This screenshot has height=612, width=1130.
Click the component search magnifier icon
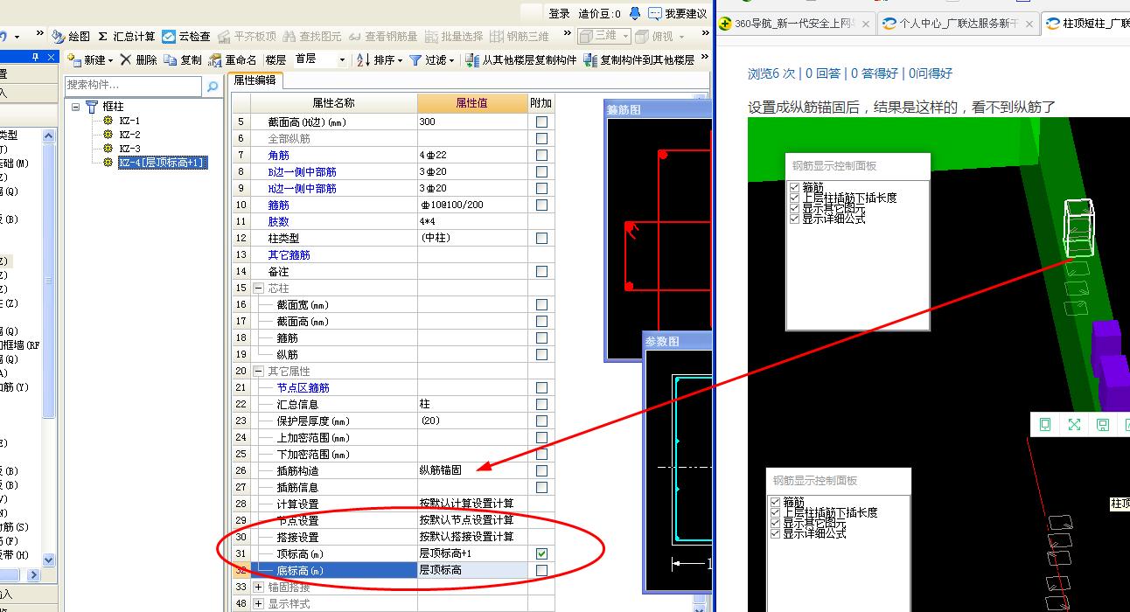pyautogui.click(x=212, y=86)
